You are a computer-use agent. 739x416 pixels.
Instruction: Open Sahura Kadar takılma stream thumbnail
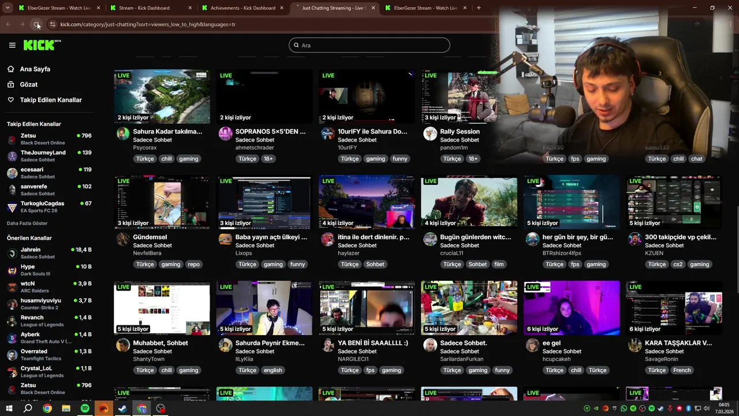pos(162,96)
